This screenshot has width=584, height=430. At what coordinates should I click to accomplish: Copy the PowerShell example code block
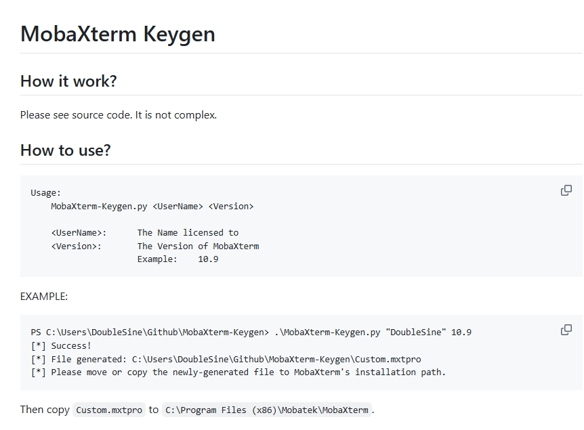tap(566, 330)
